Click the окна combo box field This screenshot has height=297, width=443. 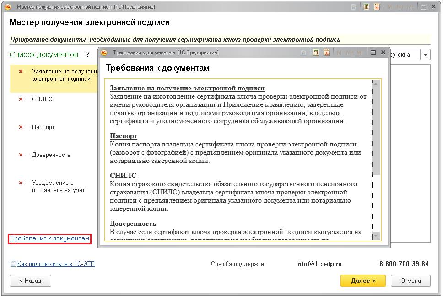click(405, 55)
